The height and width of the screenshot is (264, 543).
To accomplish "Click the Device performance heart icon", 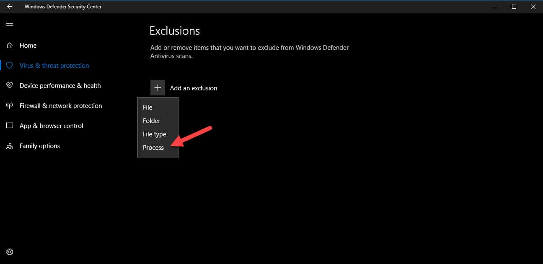I will (x=10, y=86).
